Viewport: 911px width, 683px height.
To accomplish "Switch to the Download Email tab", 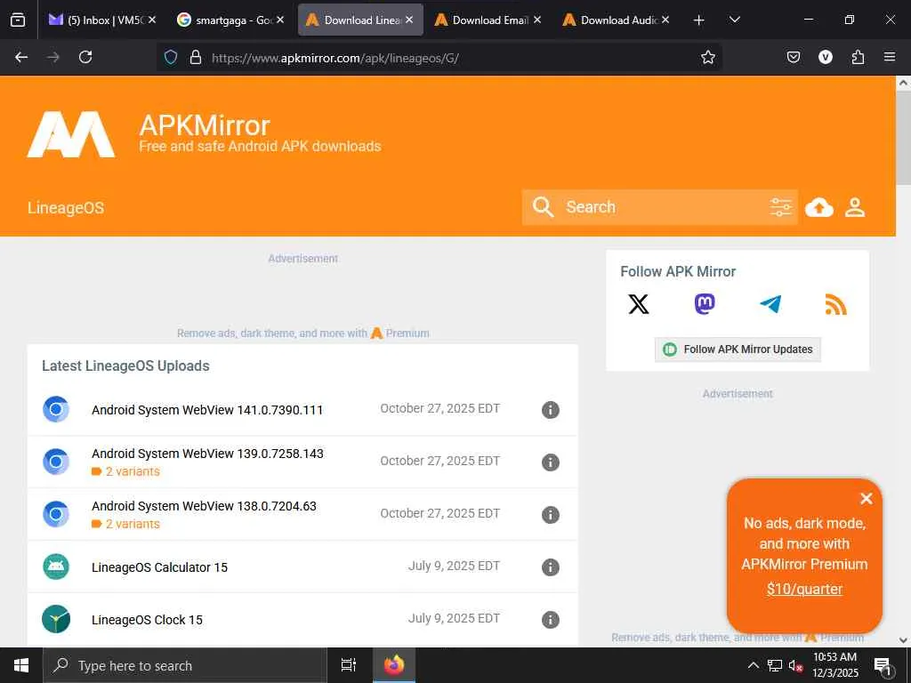I will pyautogui.click(x=488, y=20).
